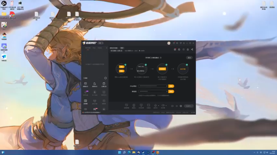277x155 pixels.
Task: Expand the microphone options arrow
Action: (159, 106)
